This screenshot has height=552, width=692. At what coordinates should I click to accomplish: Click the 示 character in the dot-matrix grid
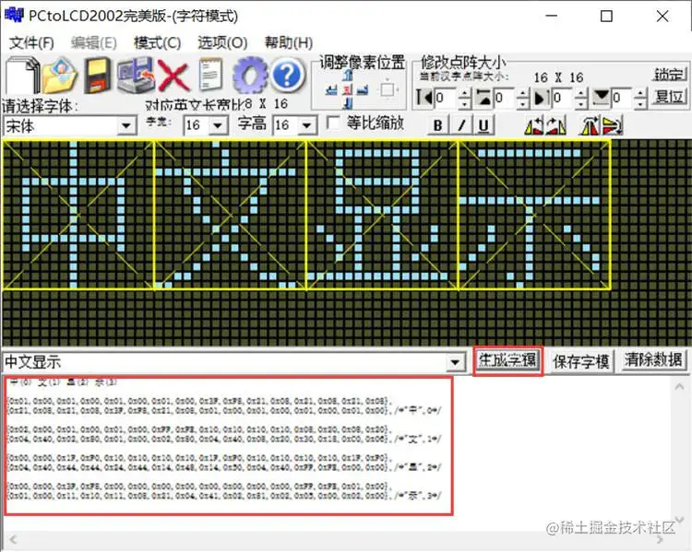tap(534, 215)
